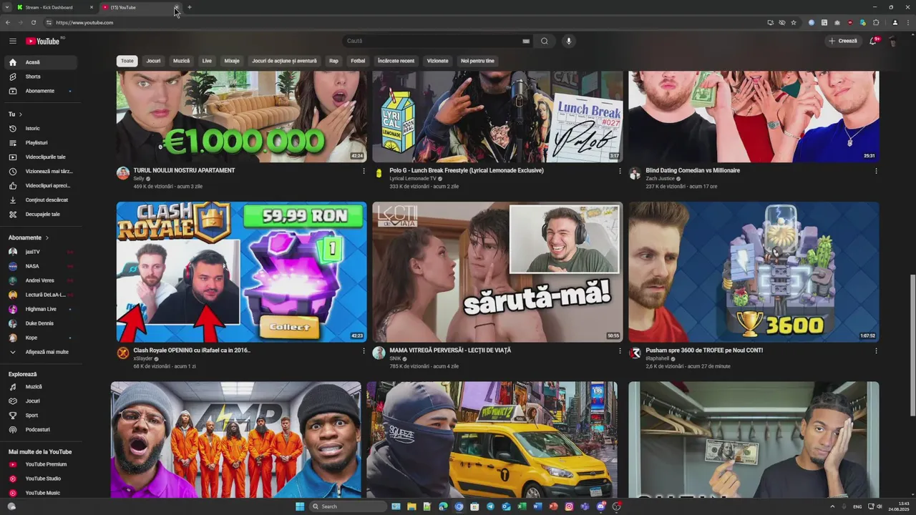Image resolution: width=916 pixels, height=515 pixels.
Task: Click the taskbar Search box
Action: [349, 506]
